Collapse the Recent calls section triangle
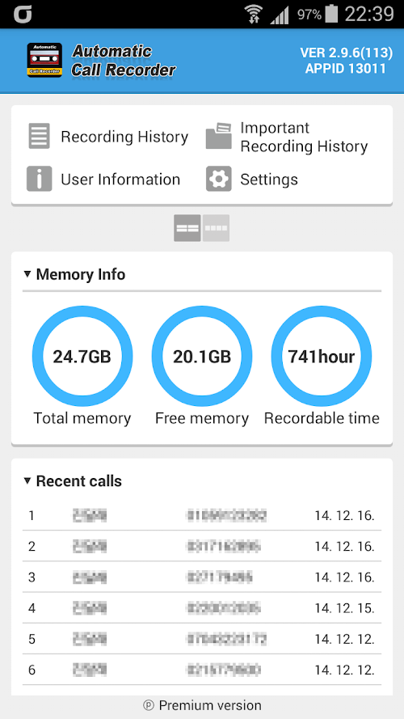 click(x=27, y=481)
